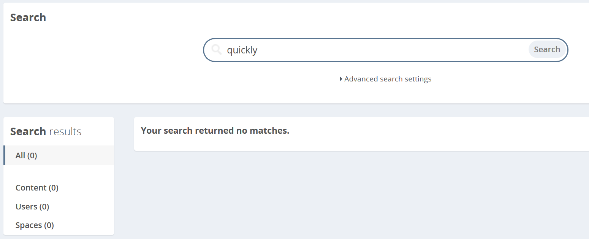589x239 pixels.
Task: Click the magnifying glass search icon
Action: point(216,49)
